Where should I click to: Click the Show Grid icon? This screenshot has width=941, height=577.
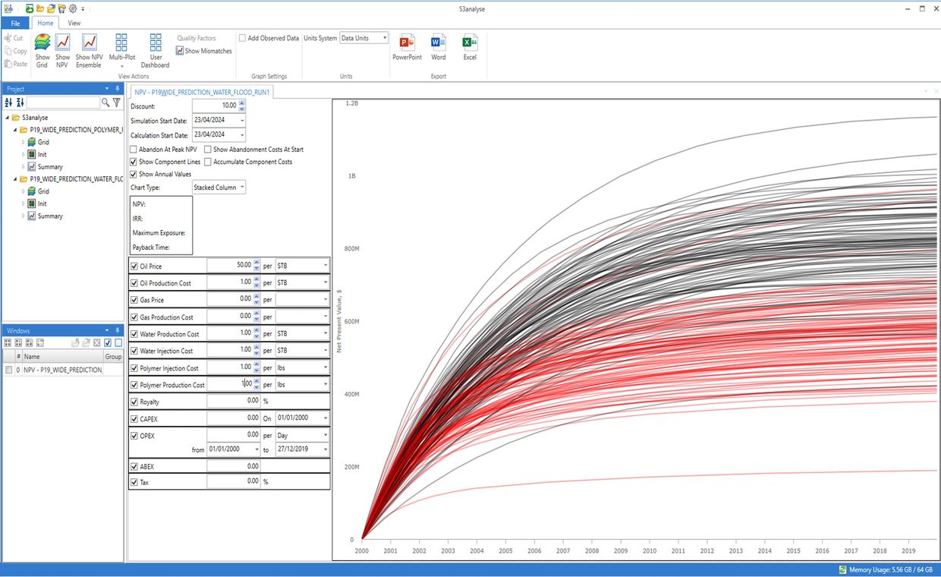tap(42, 43)
